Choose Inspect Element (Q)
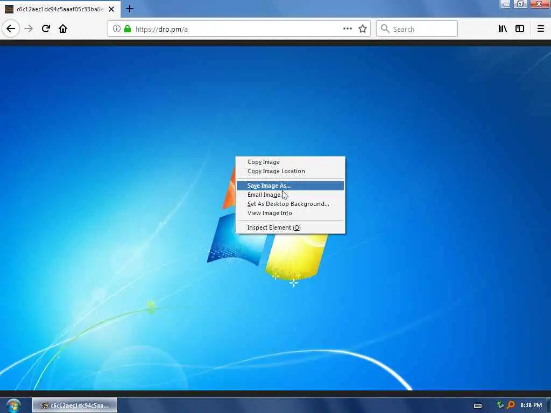The image size is (551, 413). pyautogui.click(x=290, y=227)
